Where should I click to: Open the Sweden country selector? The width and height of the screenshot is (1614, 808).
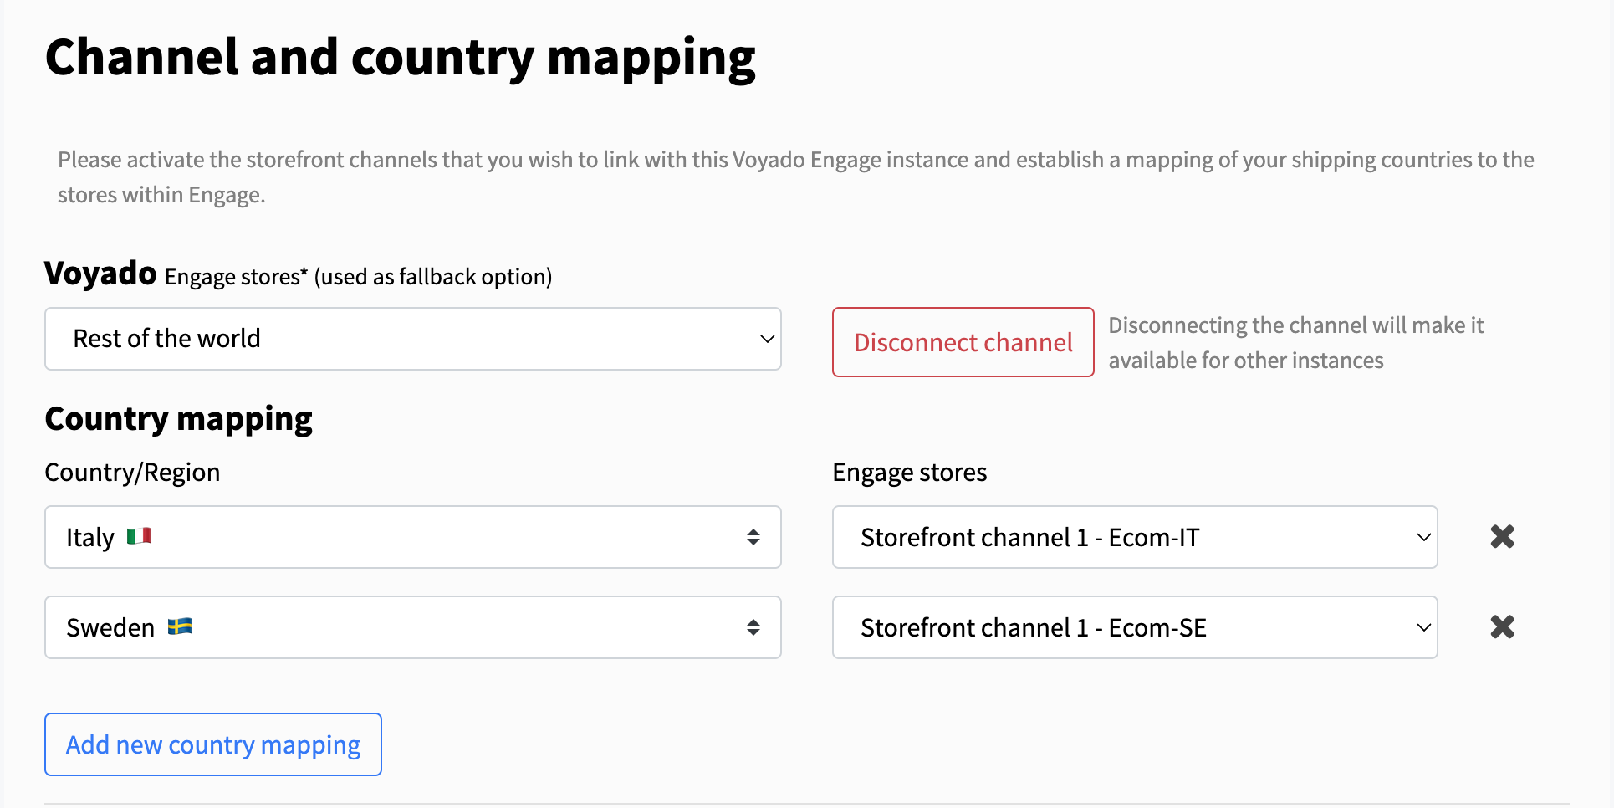point(413,627)
